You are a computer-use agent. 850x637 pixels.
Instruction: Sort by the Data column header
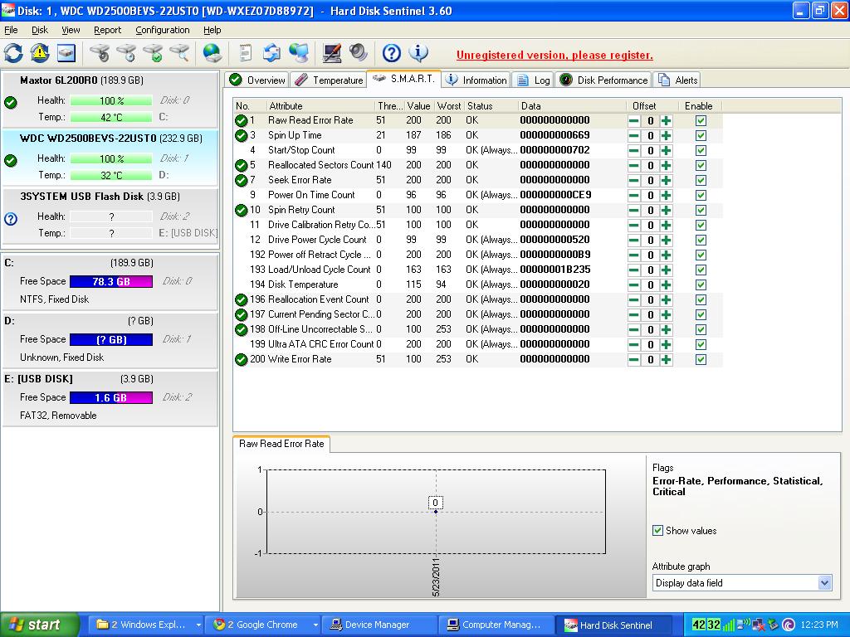pyautogui.click(x=571, y=106)
